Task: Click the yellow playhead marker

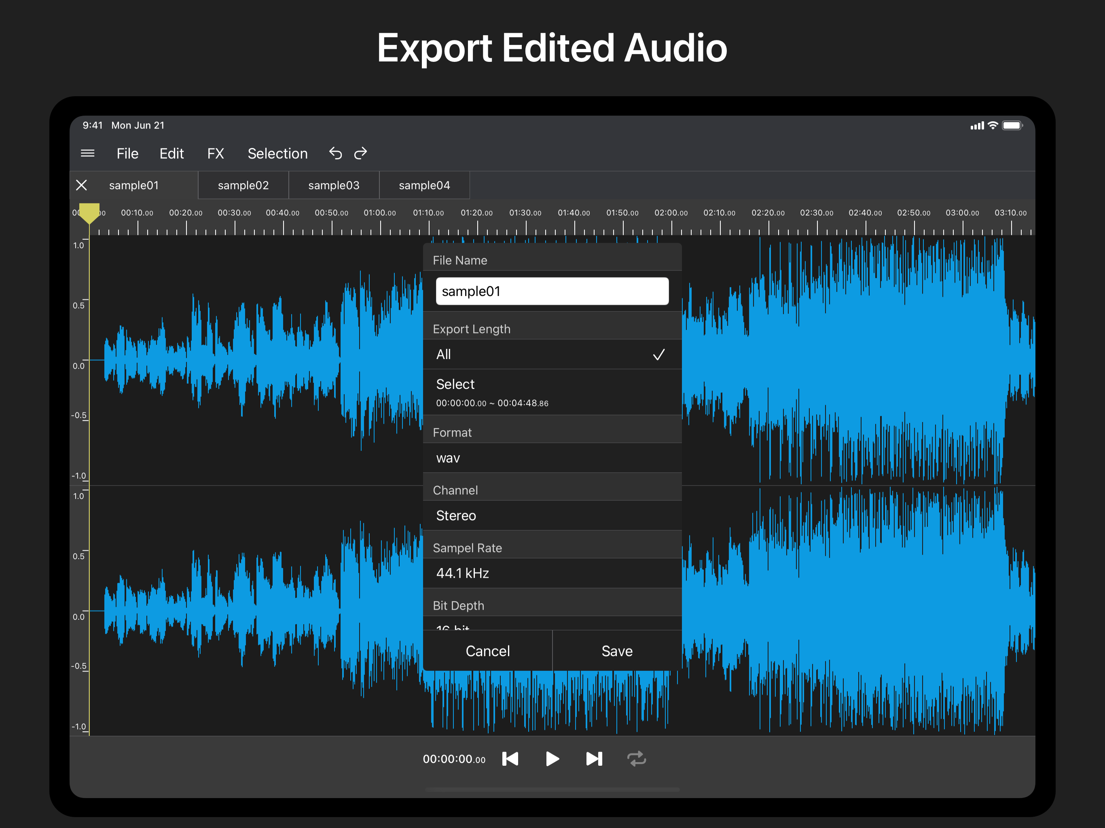Action: (89, 213)
